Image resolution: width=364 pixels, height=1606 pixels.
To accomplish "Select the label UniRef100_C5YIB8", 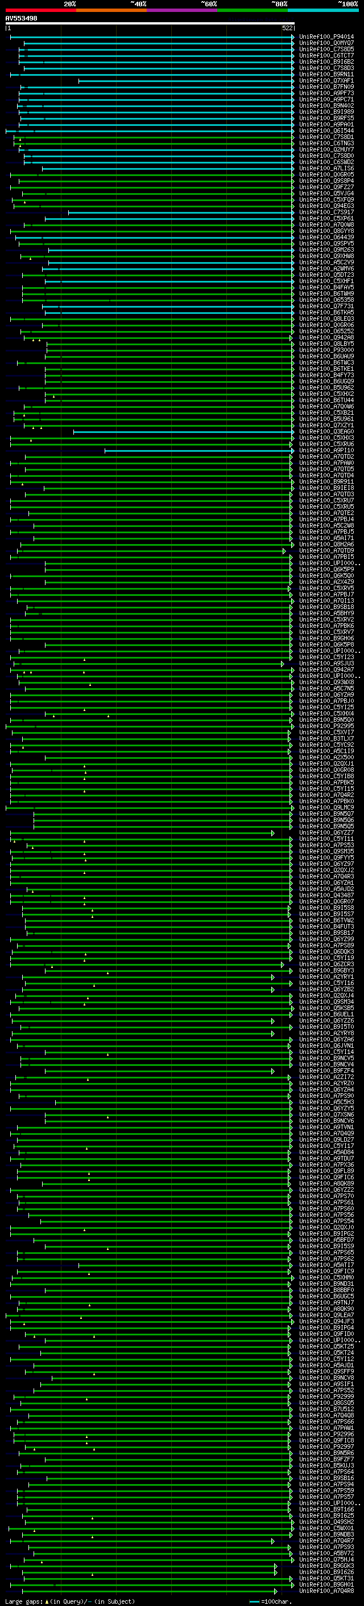I will tap(326, 775).
